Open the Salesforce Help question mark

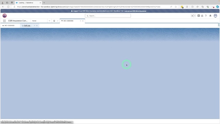(206, 16)
